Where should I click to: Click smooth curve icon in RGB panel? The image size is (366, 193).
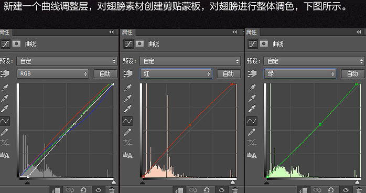click(5, 142)
